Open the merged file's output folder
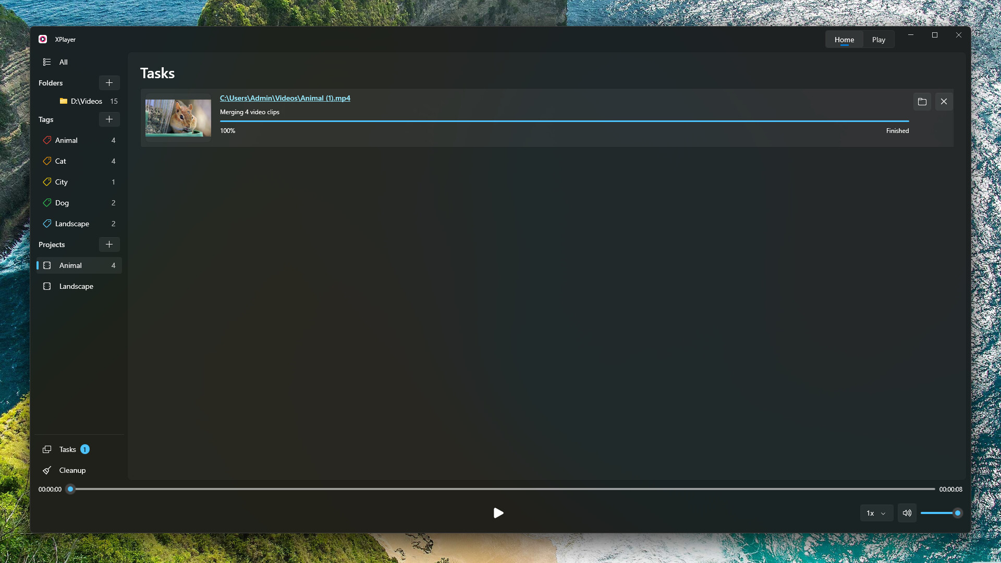The height and width of the screenshot is (563, 1001). [922, 102]
